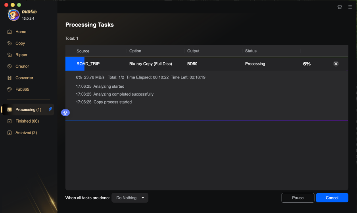Click the DVDFab mascot logo icon
Image resolution: width=357 pixels, height=213 pixels.
(14, 14)
